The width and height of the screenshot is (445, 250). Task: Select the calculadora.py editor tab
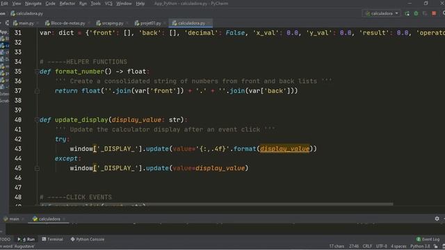coord(191,23)
